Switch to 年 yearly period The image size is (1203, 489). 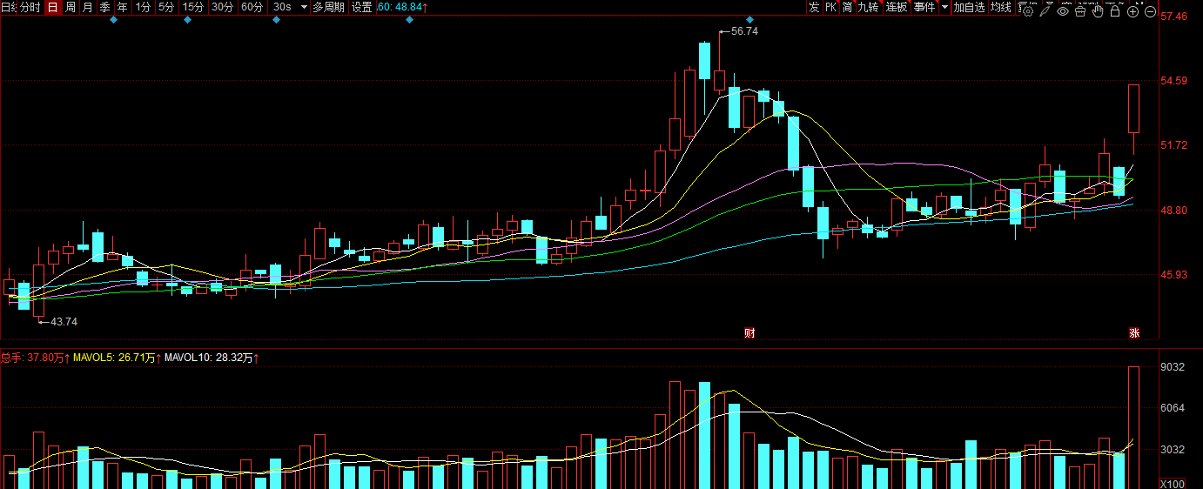tap(122, 7)
